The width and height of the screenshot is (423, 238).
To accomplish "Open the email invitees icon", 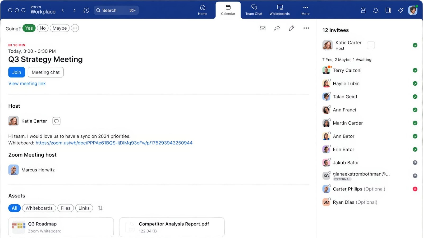I will [x=263, y=28].
